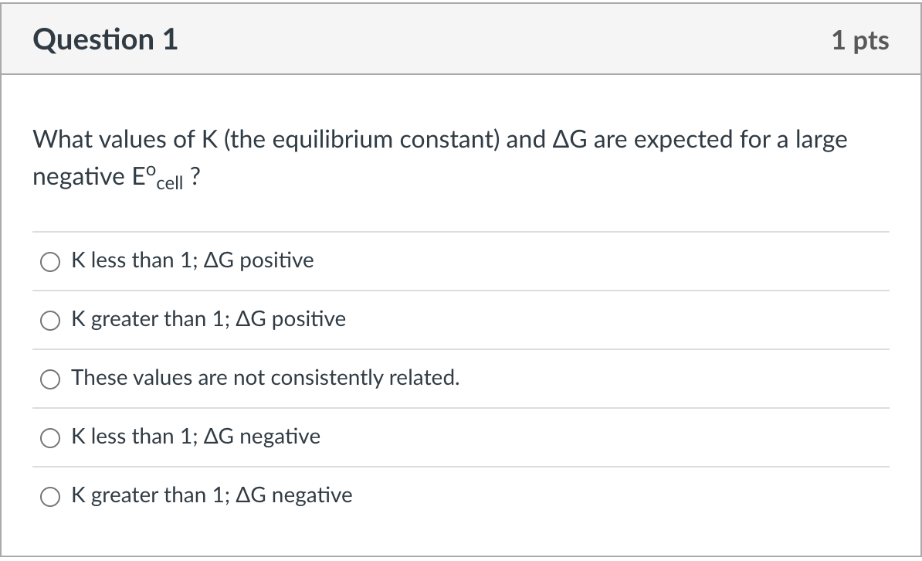The image size is (922, 561).
Task: Mark the 'not consistently related' radio option
Action: pyautogui.click(x=50, y=379)
